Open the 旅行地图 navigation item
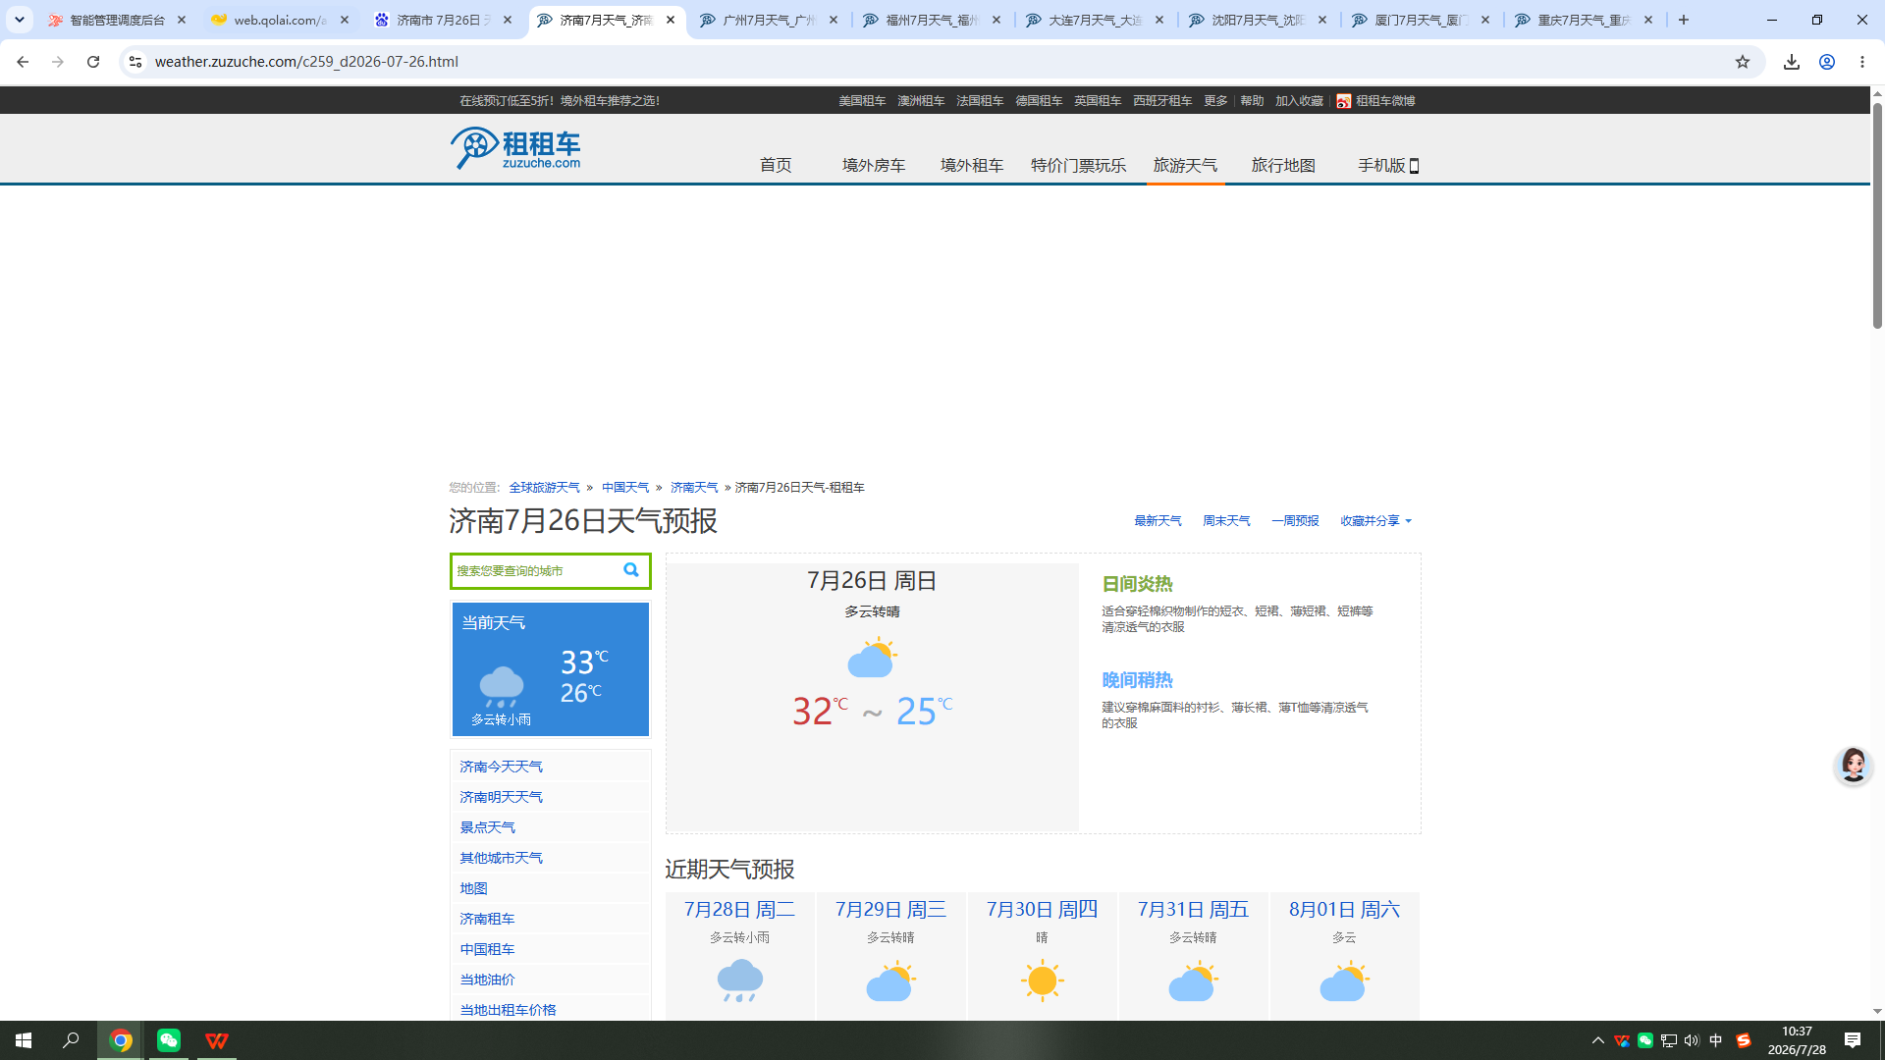1885x1060 pixels. 1283,166
